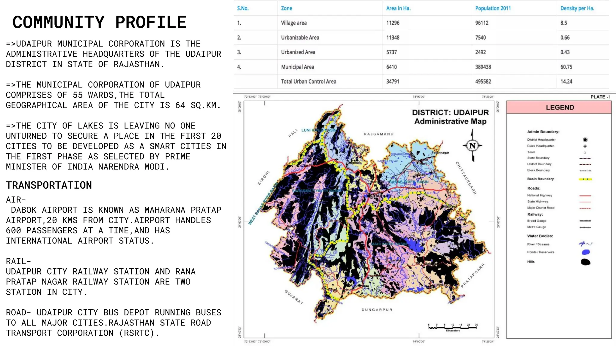This screenshot has width=616, height=346.
Task: Click the Ponds / Reservoirs blue symbol
Action: [x=586, y=252]
